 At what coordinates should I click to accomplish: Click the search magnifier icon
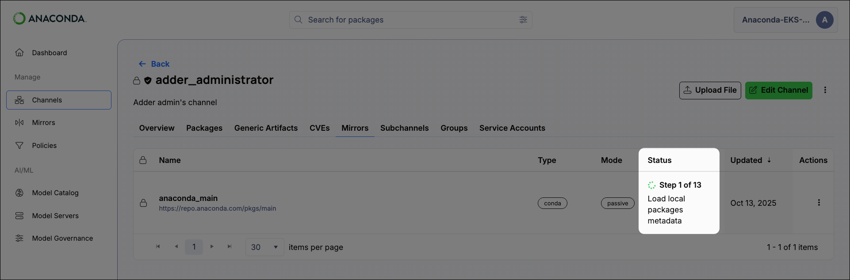point(299,20)
